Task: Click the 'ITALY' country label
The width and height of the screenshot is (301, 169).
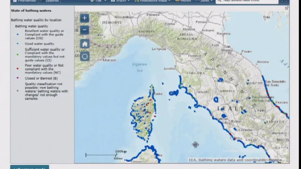Action: click(x=231, y=108)
